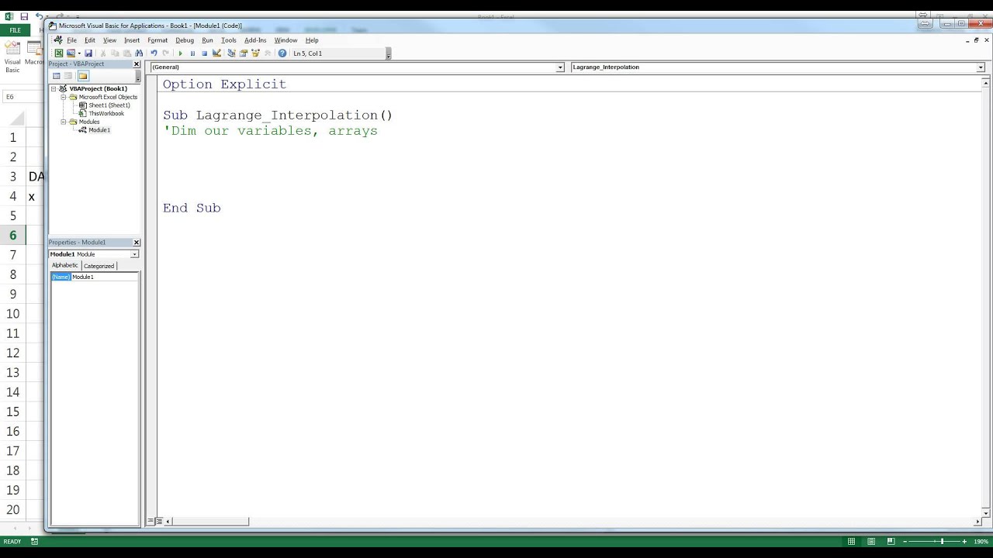Open the Run menu
Screen dimensions: 993x558
coord(207,40)
